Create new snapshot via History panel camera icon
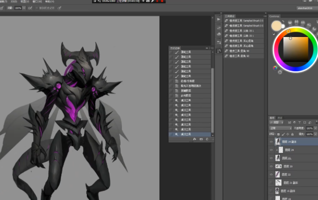Image resolution: width=318 pixels, height=200 pixels. coord(201,139)
